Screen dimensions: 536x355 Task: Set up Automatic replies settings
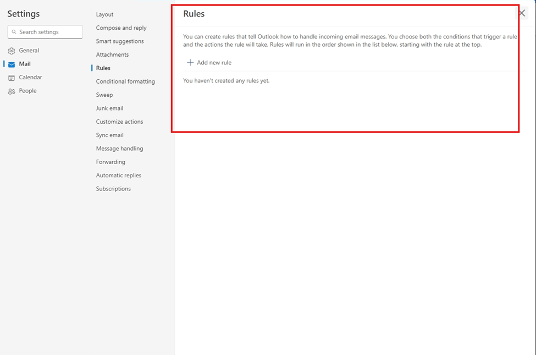pos(118,175)
